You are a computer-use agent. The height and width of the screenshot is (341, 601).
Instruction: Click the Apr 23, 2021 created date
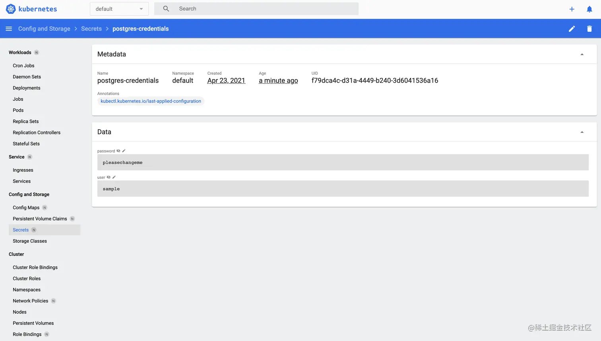coord(226,81)
